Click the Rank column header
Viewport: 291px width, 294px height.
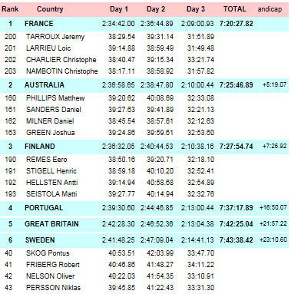[10, 9]
